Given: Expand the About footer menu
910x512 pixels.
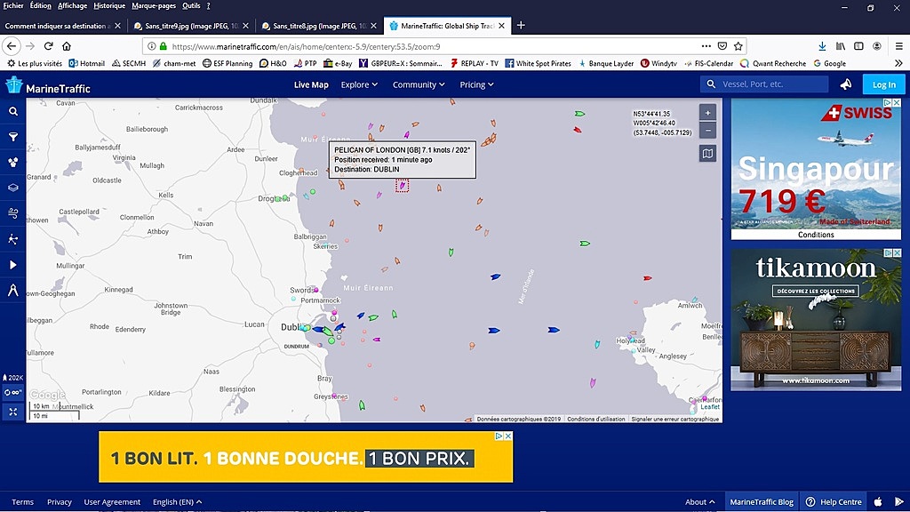Looking at the screenshot, I should pos(700,502).
